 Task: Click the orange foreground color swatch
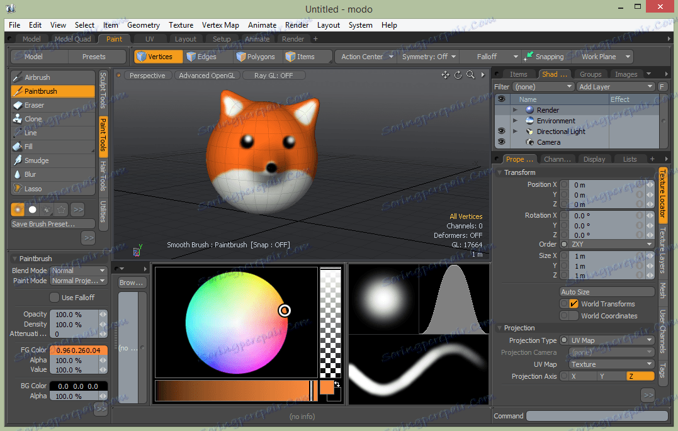point(326,388)
